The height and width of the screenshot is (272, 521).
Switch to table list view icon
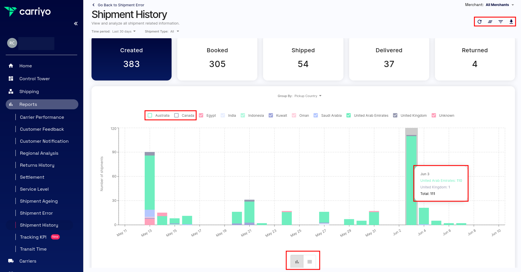pos(309,261)
